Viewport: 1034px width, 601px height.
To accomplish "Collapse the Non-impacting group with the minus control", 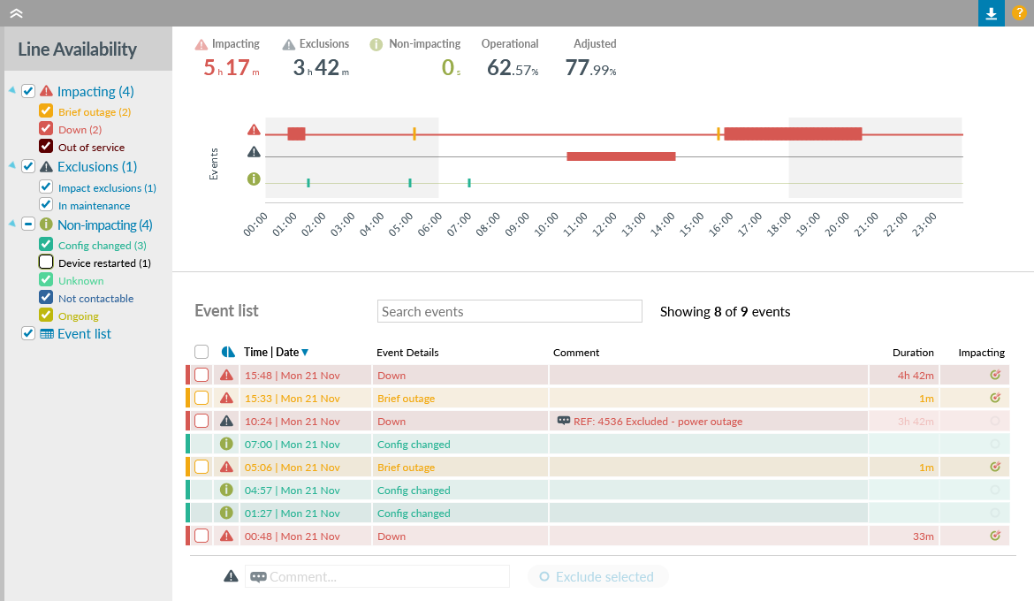I will 27,224.
